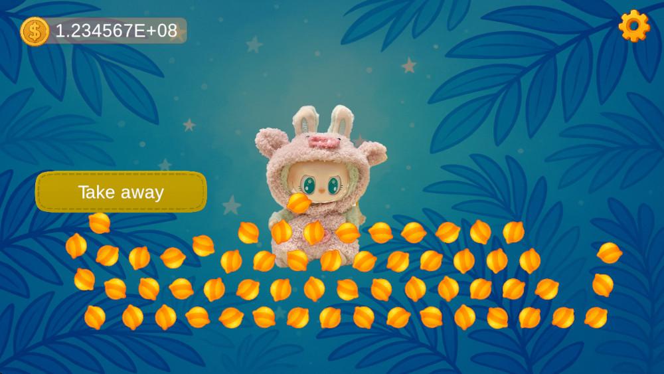Tap the pink pig snout on the hood

(x=323, y=141)
